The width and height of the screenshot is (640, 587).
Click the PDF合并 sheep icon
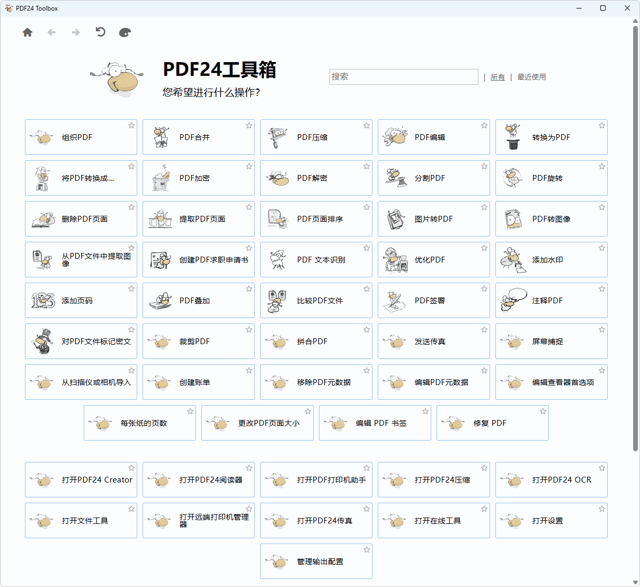161,137
